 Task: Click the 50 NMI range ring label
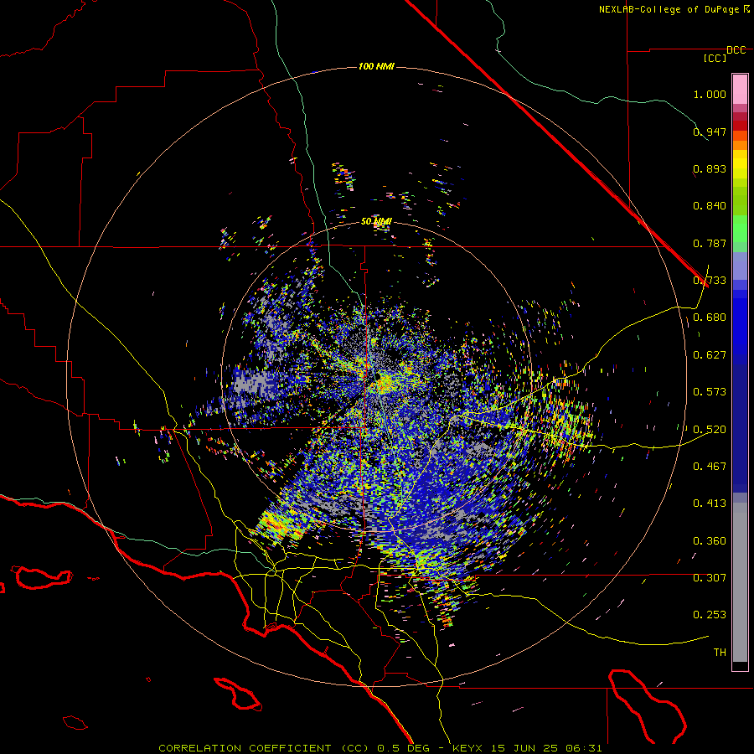coord(376,222)
